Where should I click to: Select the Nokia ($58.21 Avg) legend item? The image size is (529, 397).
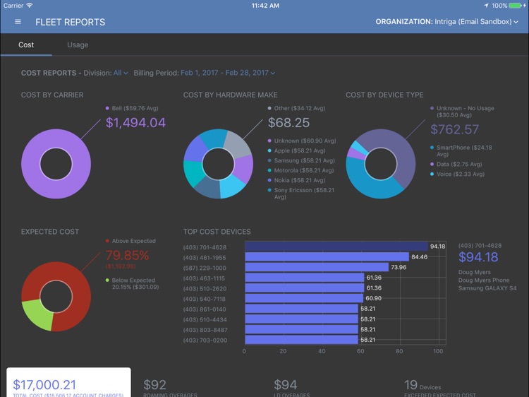(296, 180)
